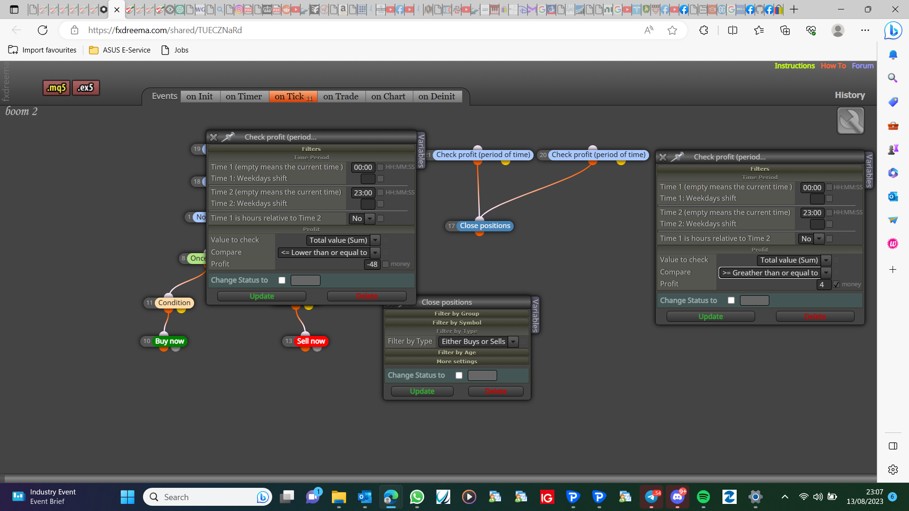This screenshot has height=511, width=909.
Task: Click Update in the Close positions panel
Action: click(422, 391)
